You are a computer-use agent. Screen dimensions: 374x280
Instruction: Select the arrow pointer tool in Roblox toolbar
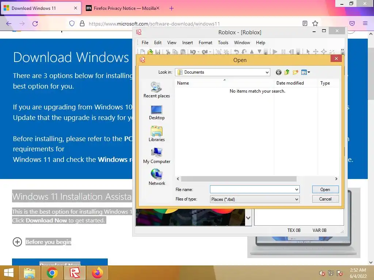(x=308, y=52)
